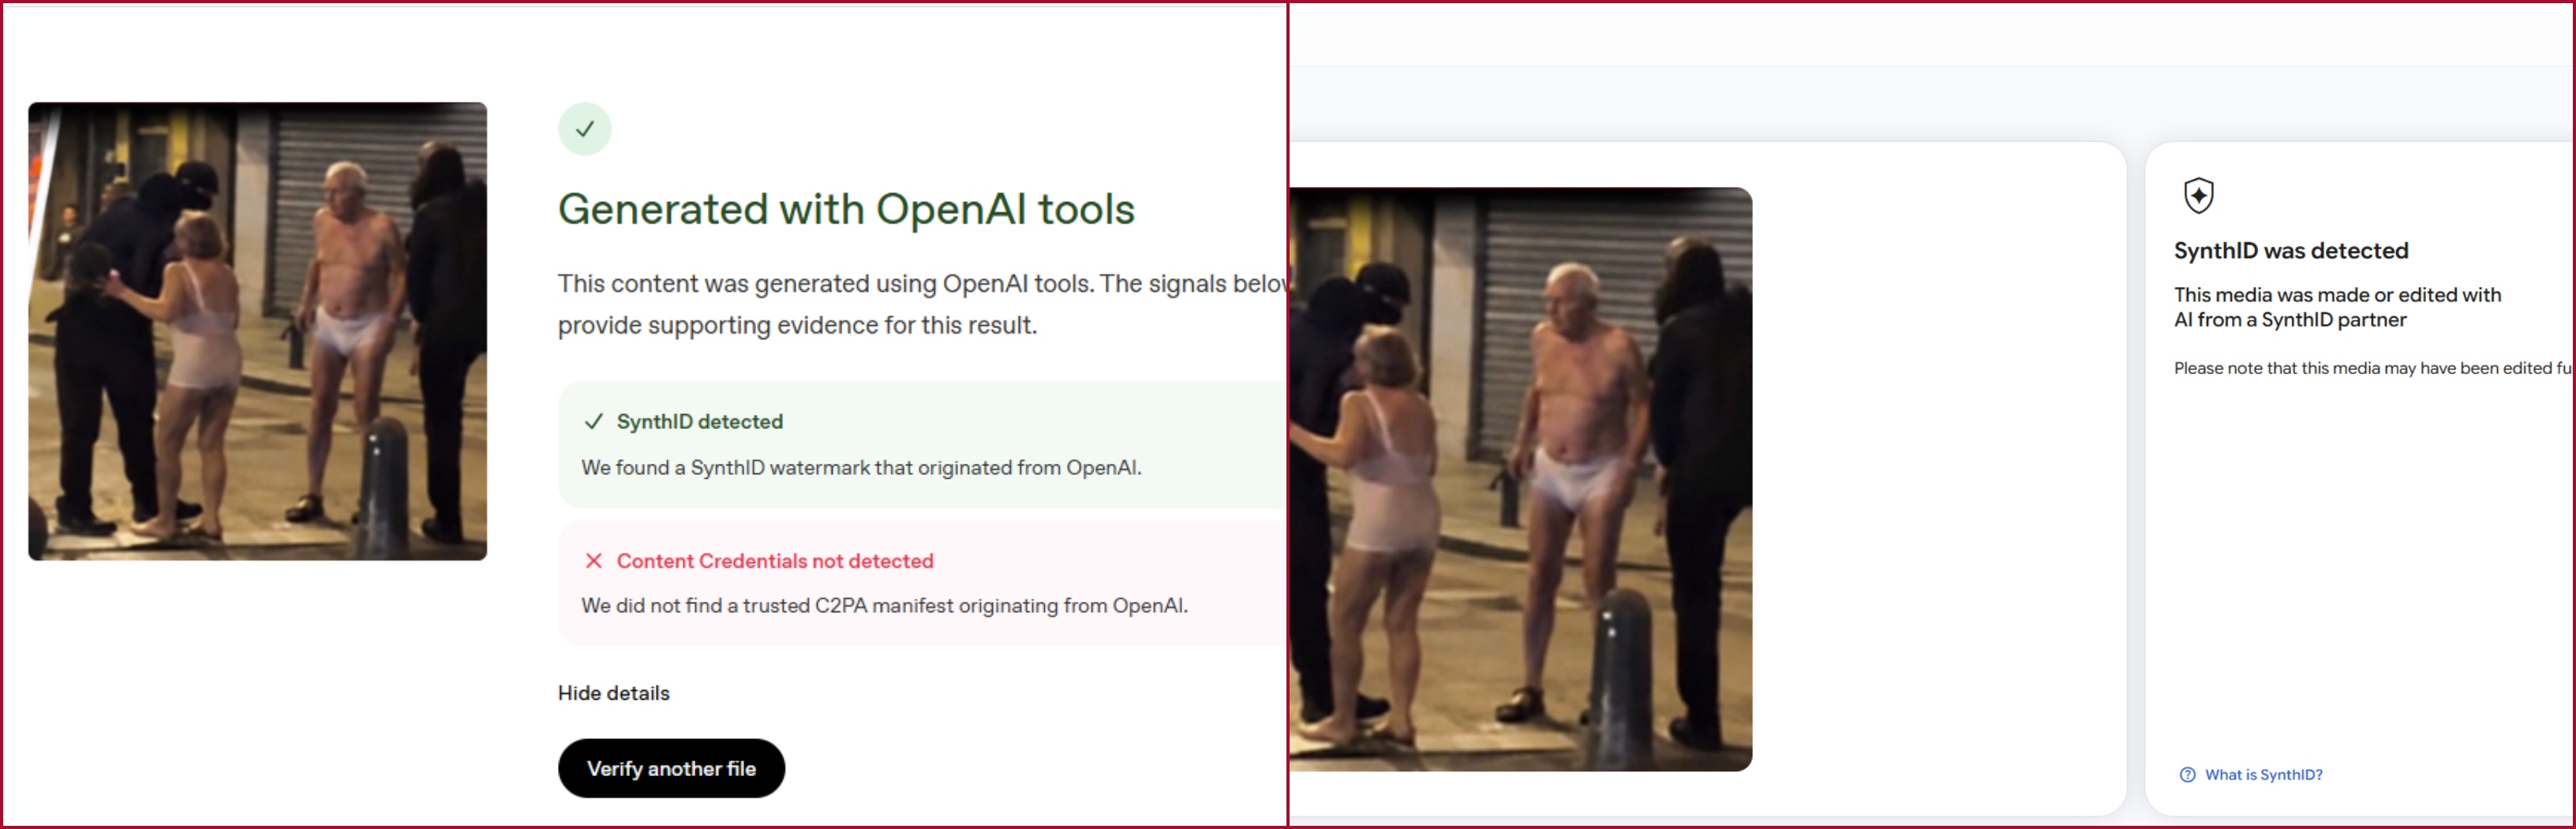Click the green checkmark circle icon
This screenshot has height=829, width=2576.
pos(584,129)
